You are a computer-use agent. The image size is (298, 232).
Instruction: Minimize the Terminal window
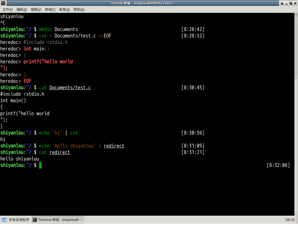pyautogui.click(x=286, y=3)
